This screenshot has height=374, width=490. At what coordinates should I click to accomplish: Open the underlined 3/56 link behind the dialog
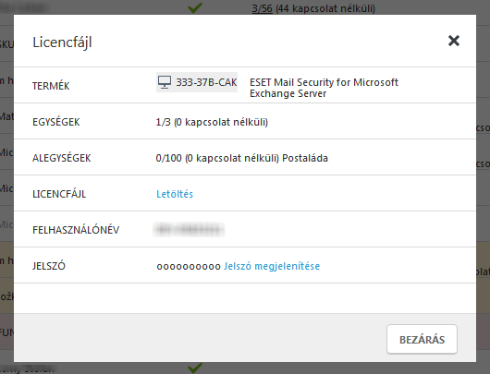pyautogui.click(x=262, y=8)
